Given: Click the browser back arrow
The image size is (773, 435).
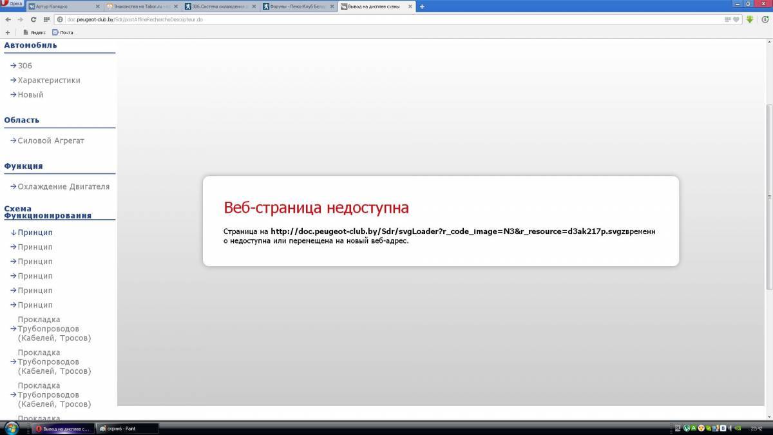Looking at the screenshot, I should (8, 19).
